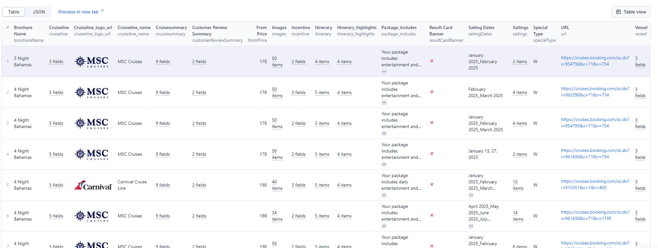Click the MSC Cruises logo in row 1
The width and height of the screenshot is (658, 248).
pos(91,61)
